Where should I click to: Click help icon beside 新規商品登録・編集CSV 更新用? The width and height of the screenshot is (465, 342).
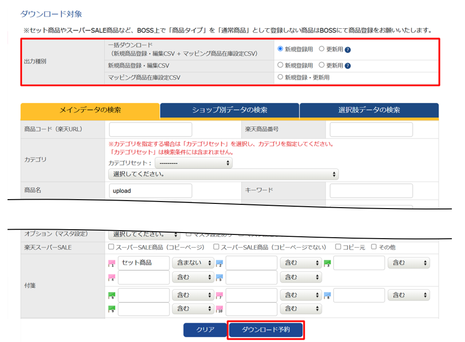tap(348, 66)
